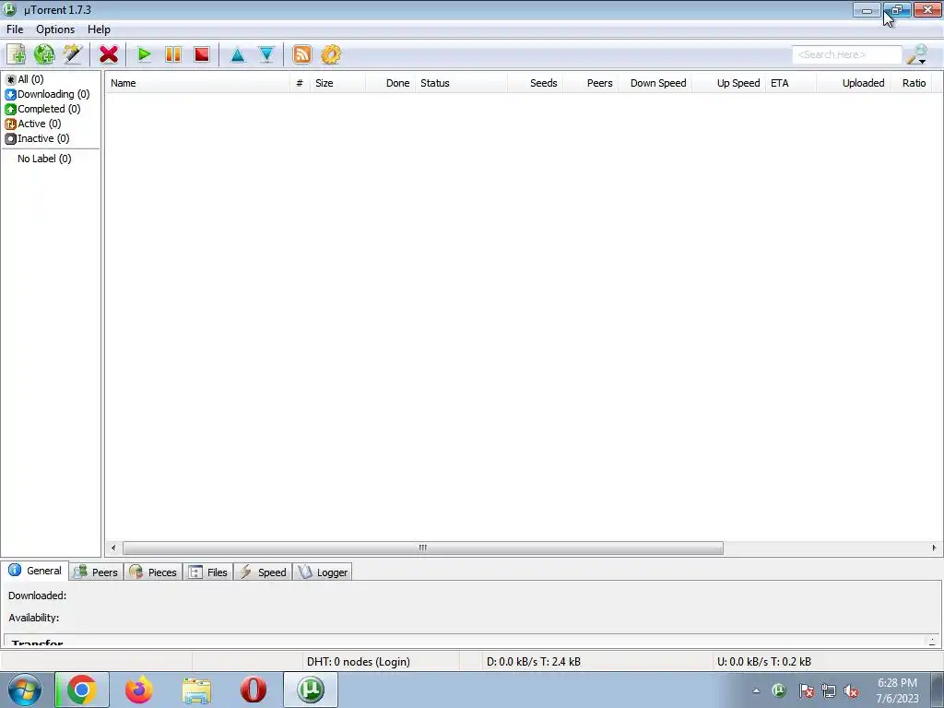The image size is (944, 708).
Task: Open the Windows Start button
Action: pos(24,690)
